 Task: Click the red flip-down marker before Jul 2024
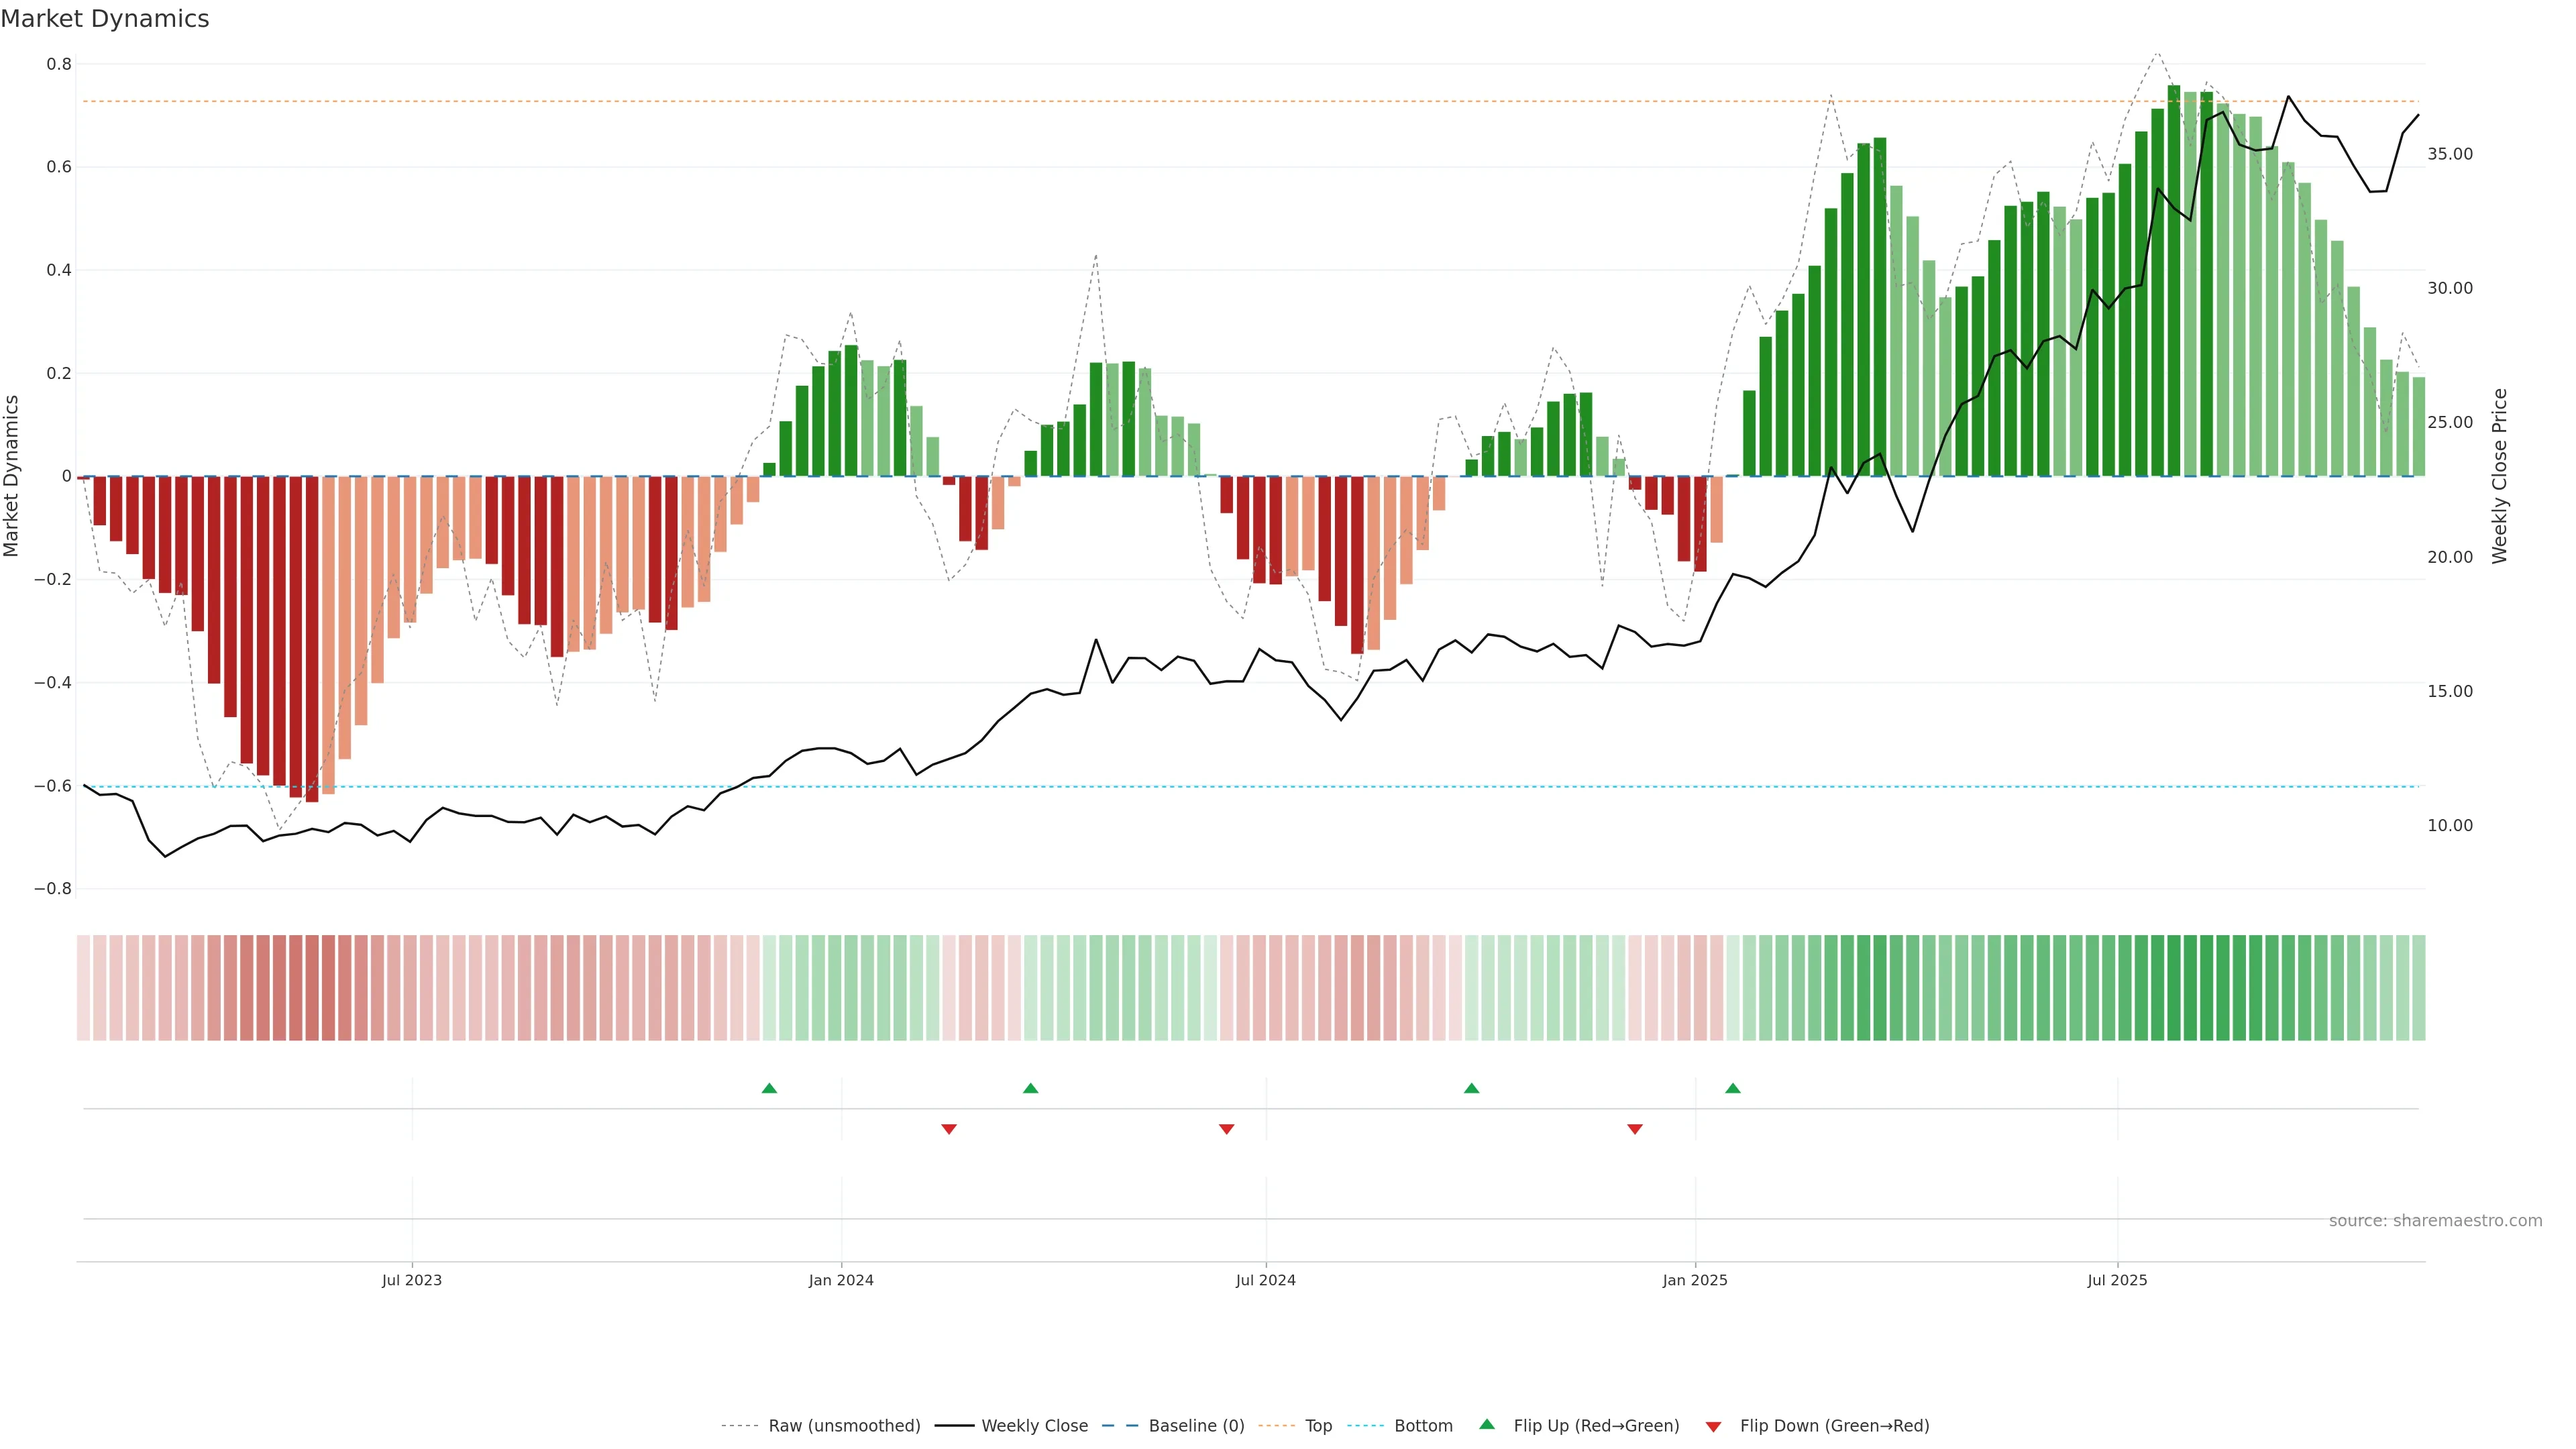point(1226,1129)
